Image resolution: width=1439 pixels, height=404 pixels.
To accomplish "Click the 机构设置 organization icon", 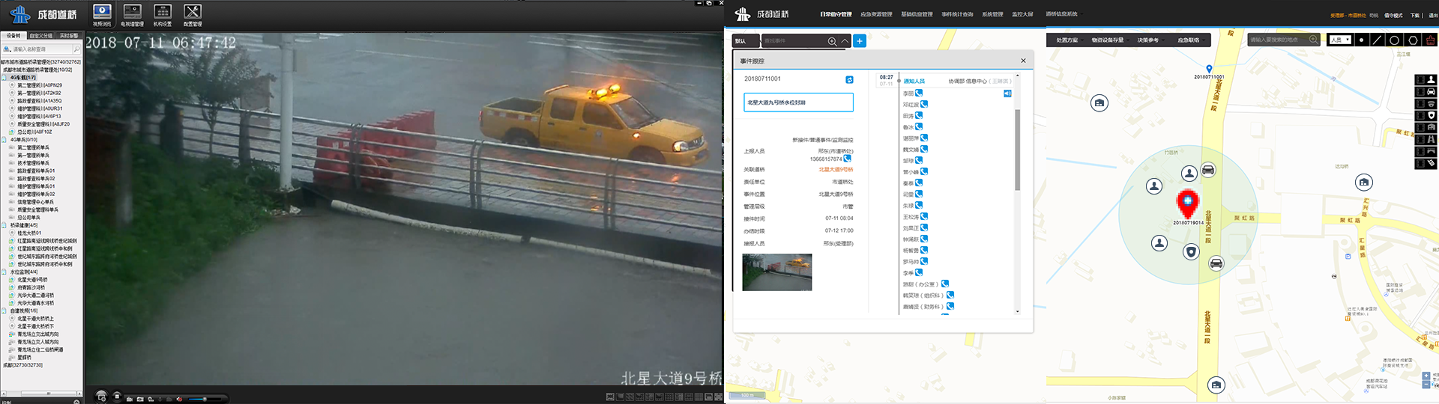I will [x=163, y=14].
